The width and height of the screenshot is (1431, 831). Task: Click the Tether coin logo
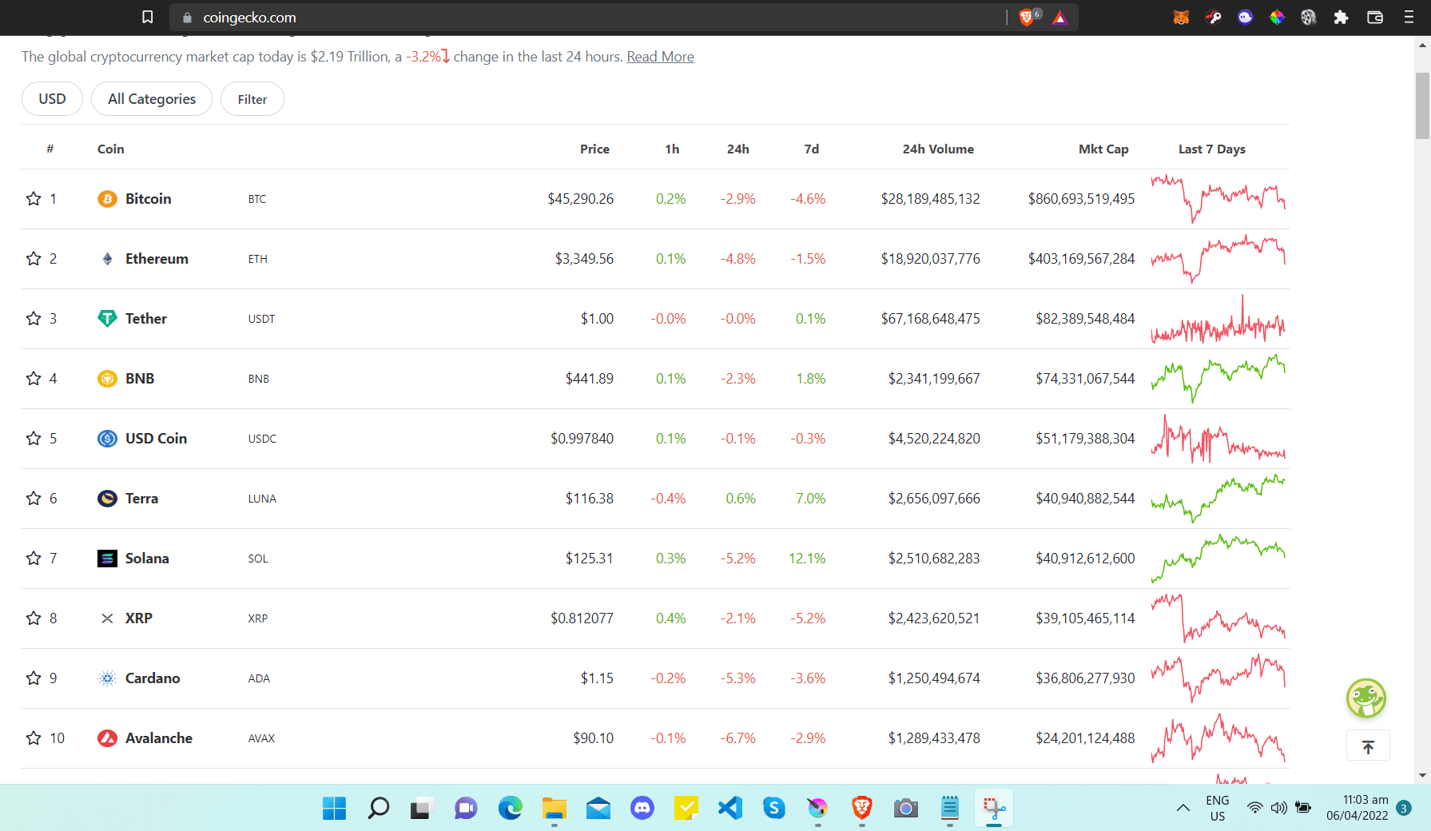pyautogui.click(x=107, y=319)
